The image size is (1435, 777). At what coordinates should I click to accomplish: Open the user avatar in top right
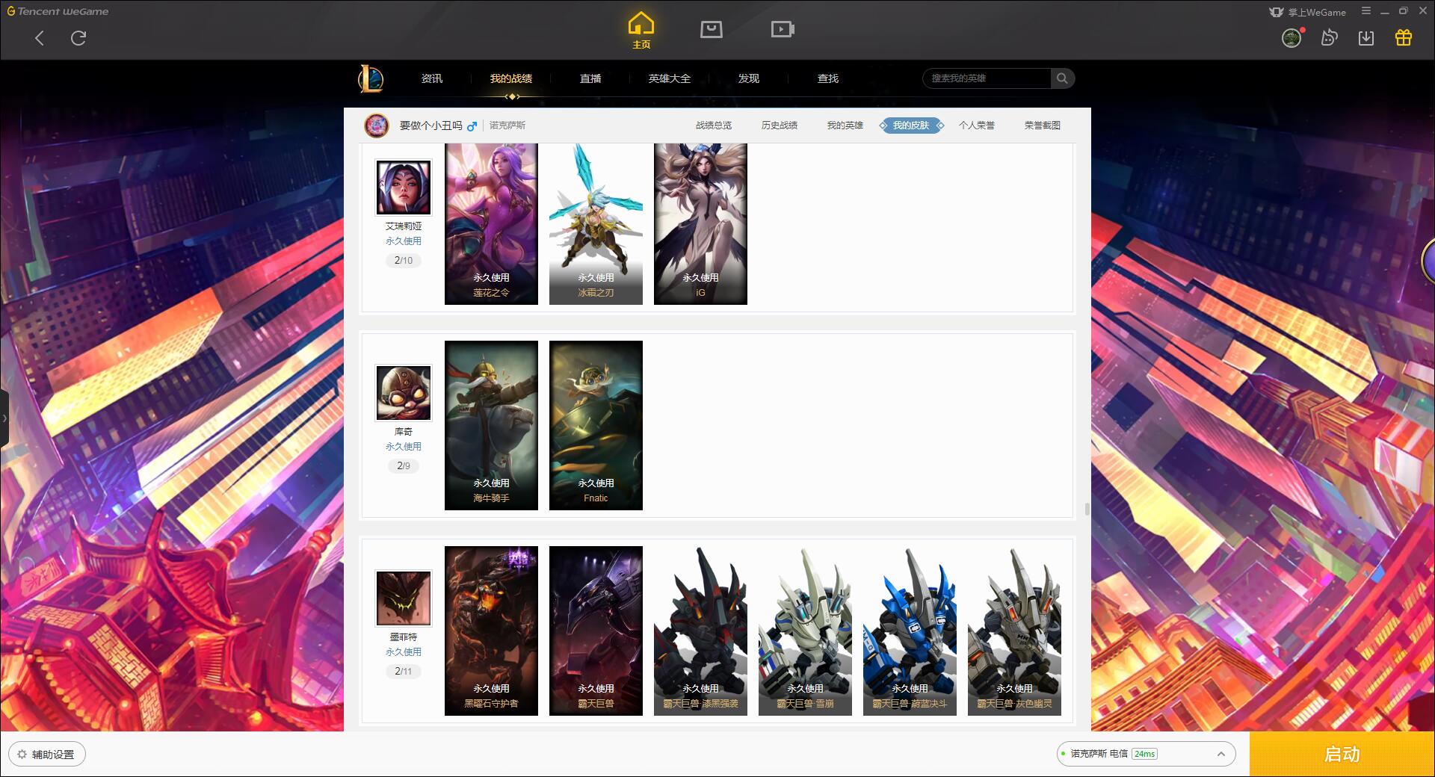click(x=1291, y=38)
